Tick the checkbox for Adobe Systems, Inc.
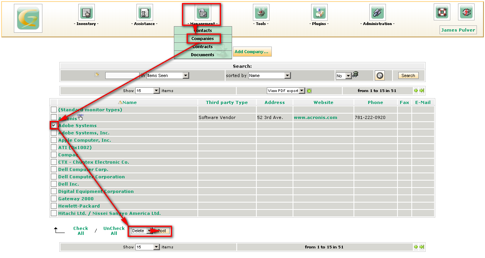Screen dimensions: 485x258 click(54, 133)
